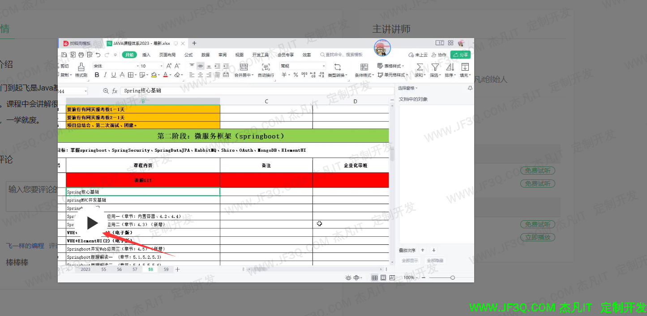The image size is (647, 316).
Task: Click the Filter (筛选) funnel icon
Action: (435, 67)
